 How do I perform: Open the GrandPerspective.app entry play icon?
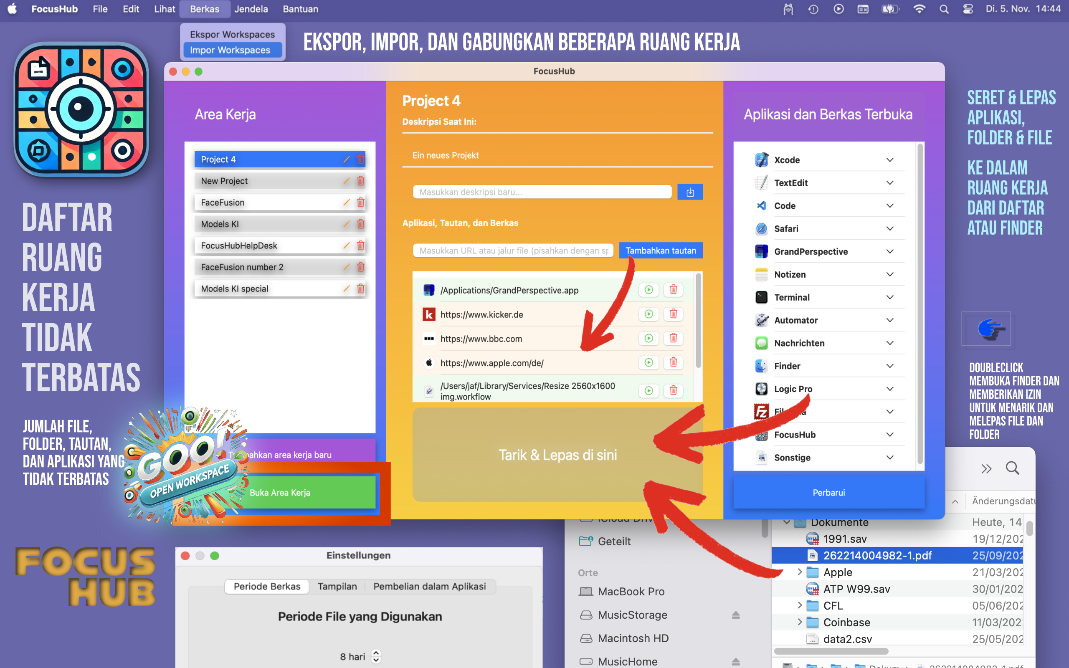tap(648, 290)
